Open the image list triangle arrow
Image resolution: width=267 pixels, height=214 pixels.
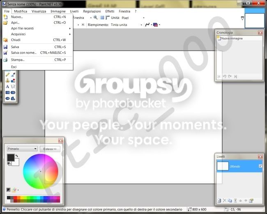point(242,18)
